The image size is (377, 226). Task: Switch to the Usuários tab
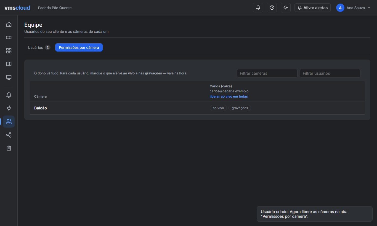tap(39, 47)
